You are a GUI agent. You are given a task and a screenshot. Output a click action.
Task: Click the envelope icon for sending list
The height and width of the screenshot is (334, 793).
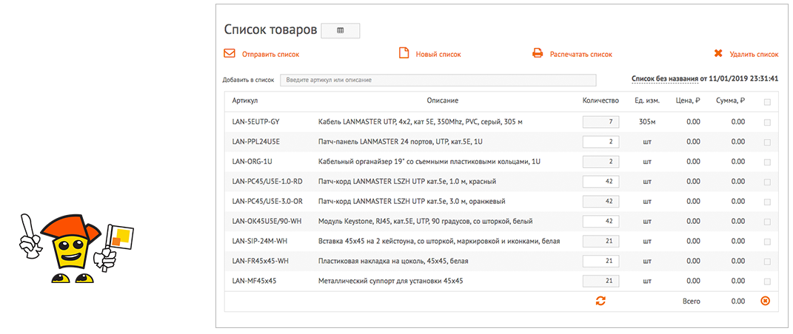(230, 54)
